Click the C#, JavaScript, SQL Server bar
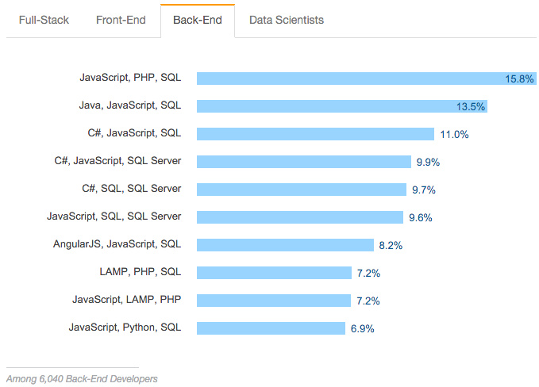539x387 pixels. coord(304,162)
